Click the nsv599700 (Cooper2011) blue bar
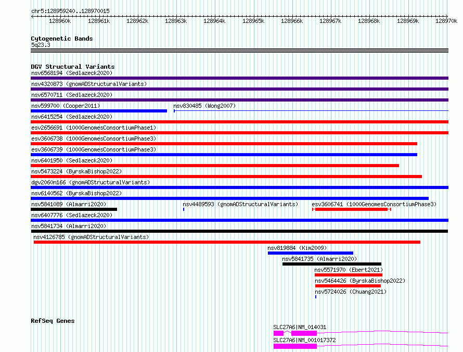This screenshot has height=352, width=463. tap(99, 111)
